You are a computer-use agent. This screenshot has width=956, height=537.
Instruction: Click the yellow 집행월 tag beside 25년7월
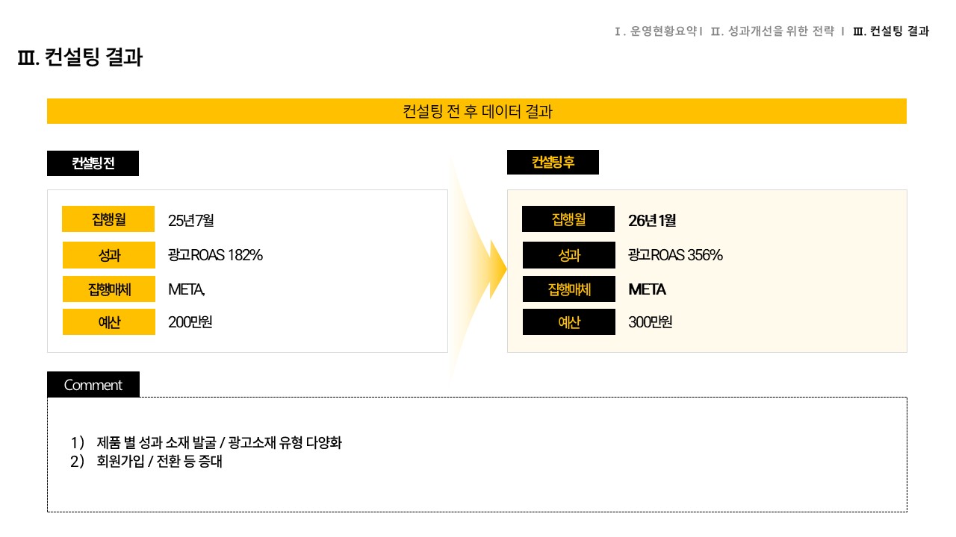click(108, 219)
